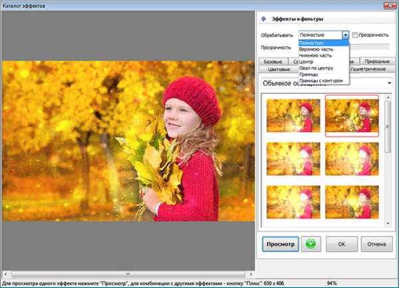
Task: Click the Обрабатывать label
Action: pyautogui.click(x=277, y=35)
